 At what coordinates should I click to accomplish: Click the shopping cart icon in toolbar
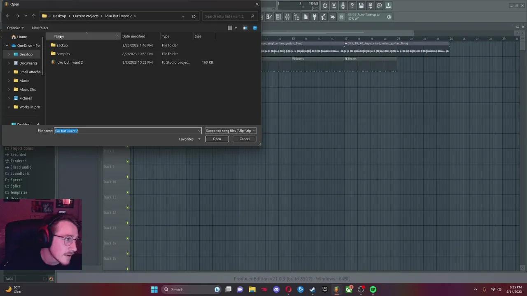tap(341, 17)
